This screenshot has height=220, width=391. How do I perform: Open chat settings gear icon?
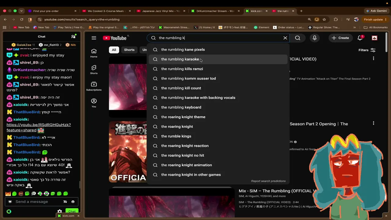(x=60, y=211)
